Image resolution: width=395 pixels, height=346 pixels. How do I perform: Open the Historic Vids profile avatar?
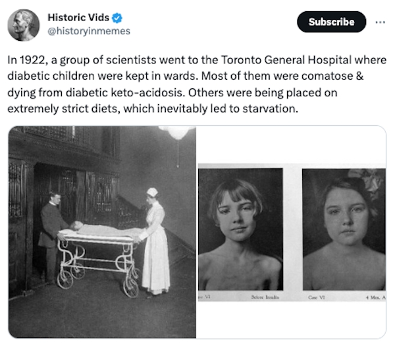click(x=23, y=25)
